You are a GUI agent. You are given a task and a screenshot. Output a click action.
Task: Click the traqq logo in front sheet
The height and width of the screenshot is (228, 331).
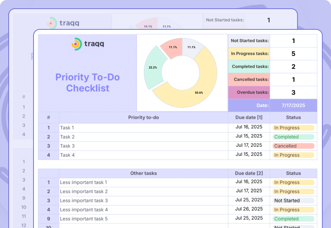[x=88, y=44]
